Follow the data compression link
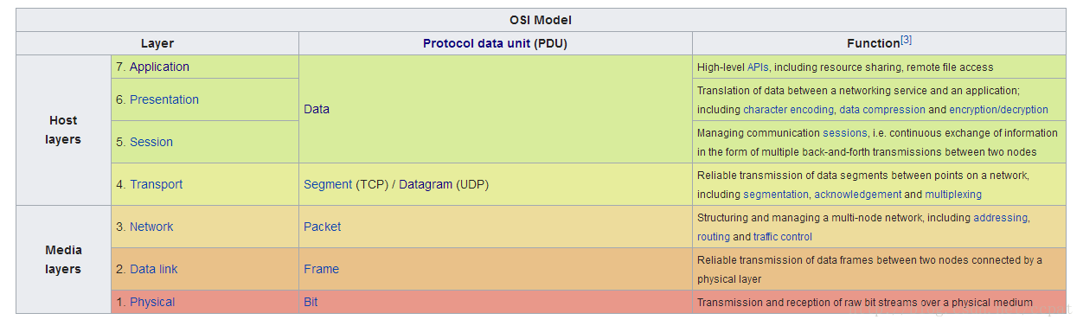Image resolution: width=1083 pixels, height=326 pixels. tap(882, 110)
